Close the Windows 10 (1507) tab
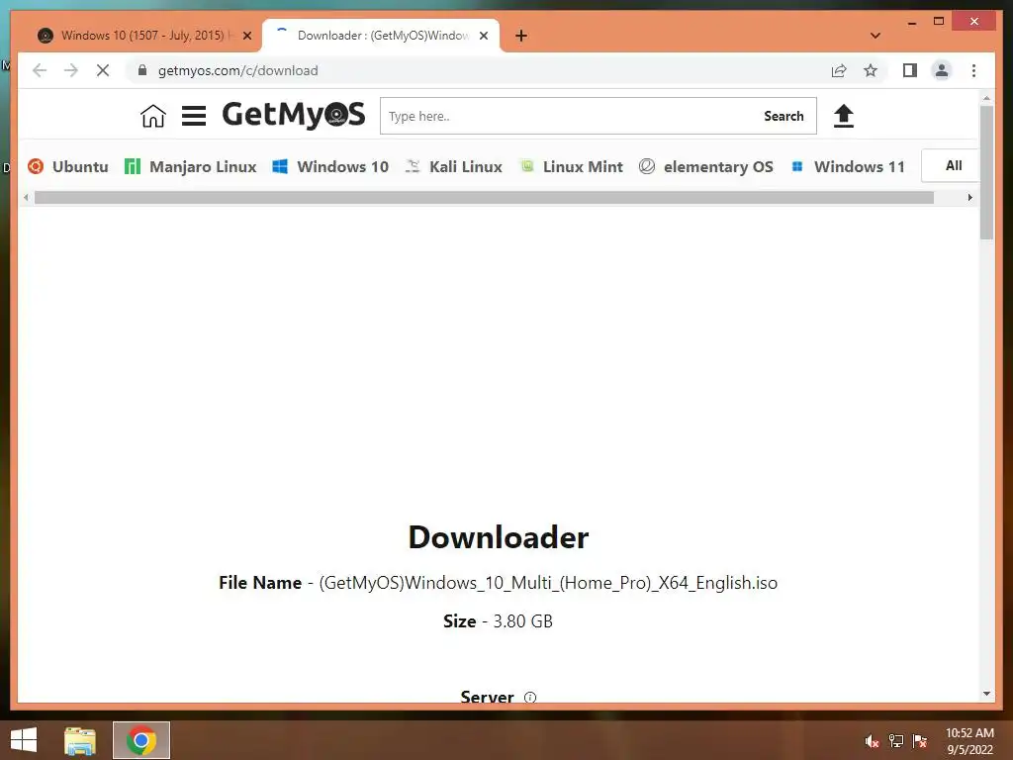This screenshot has width=1013, height=760. (x=246, y=37)
